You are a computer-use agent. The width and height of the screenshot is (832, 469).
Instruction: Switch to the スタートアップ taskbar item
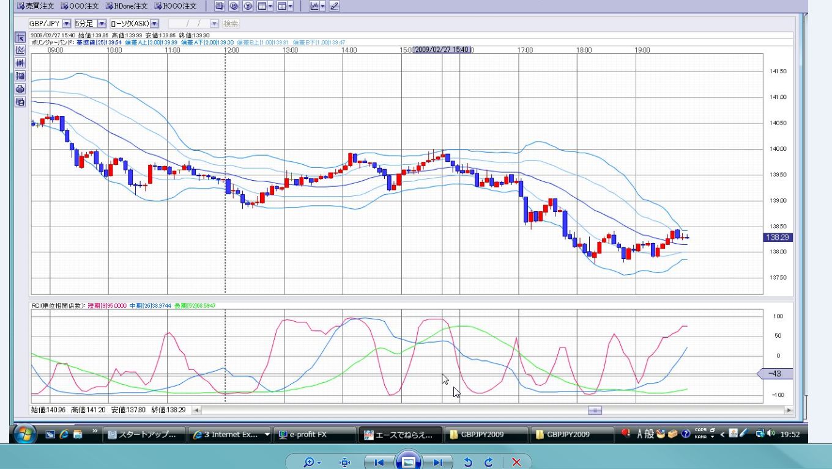(144, 435)
